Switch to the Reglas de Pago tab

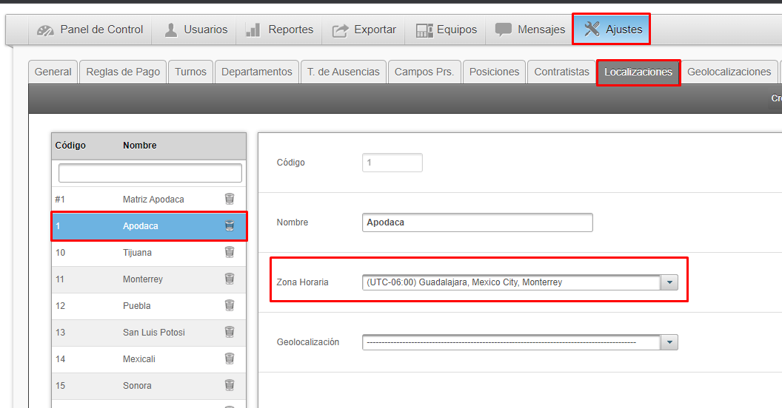coord(123,72)
